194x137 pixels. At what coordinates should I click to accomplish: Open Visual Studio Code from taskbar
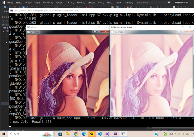click(99, 134)
